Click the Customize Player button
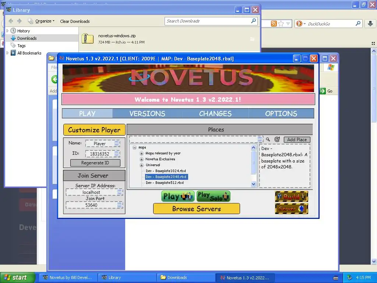The height and width of the screenshot is (283, 377). [x=94, y=130]
